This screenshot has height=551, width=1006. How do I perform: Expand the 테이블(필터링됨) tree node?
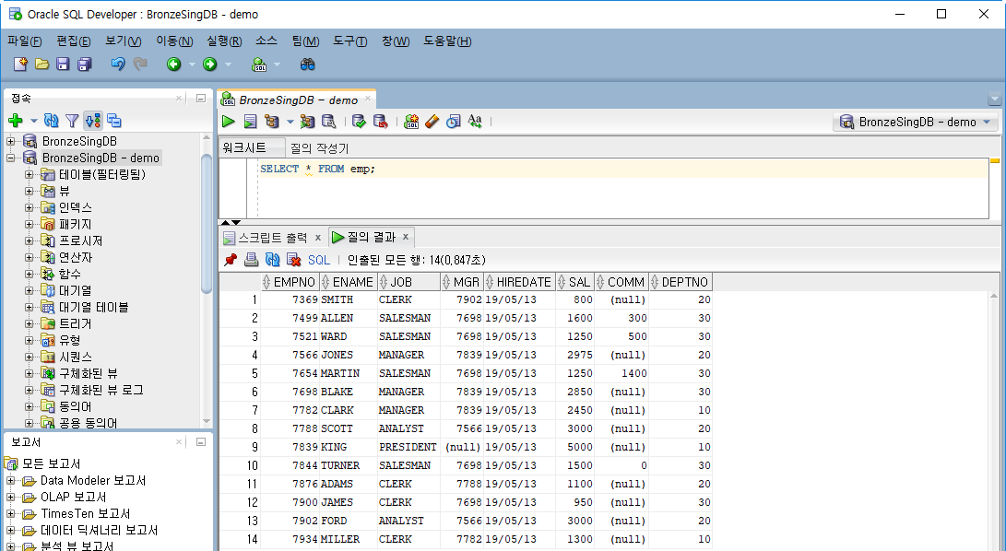coord(29,174)
